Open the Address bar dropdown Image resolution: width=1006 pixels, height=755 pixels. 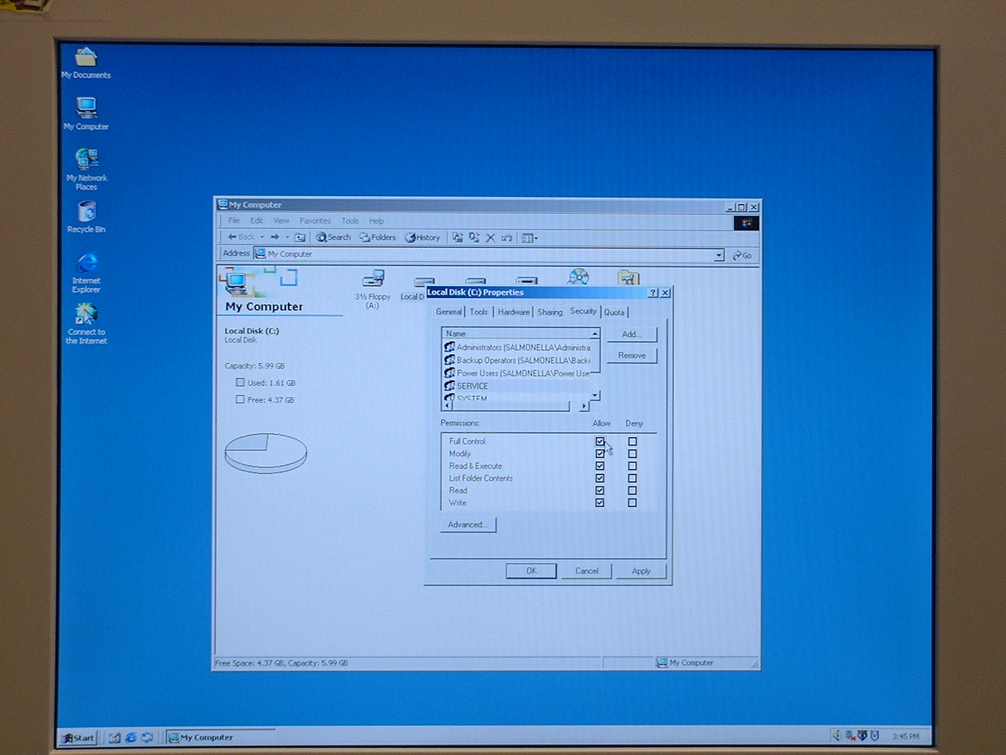(719, 255)
